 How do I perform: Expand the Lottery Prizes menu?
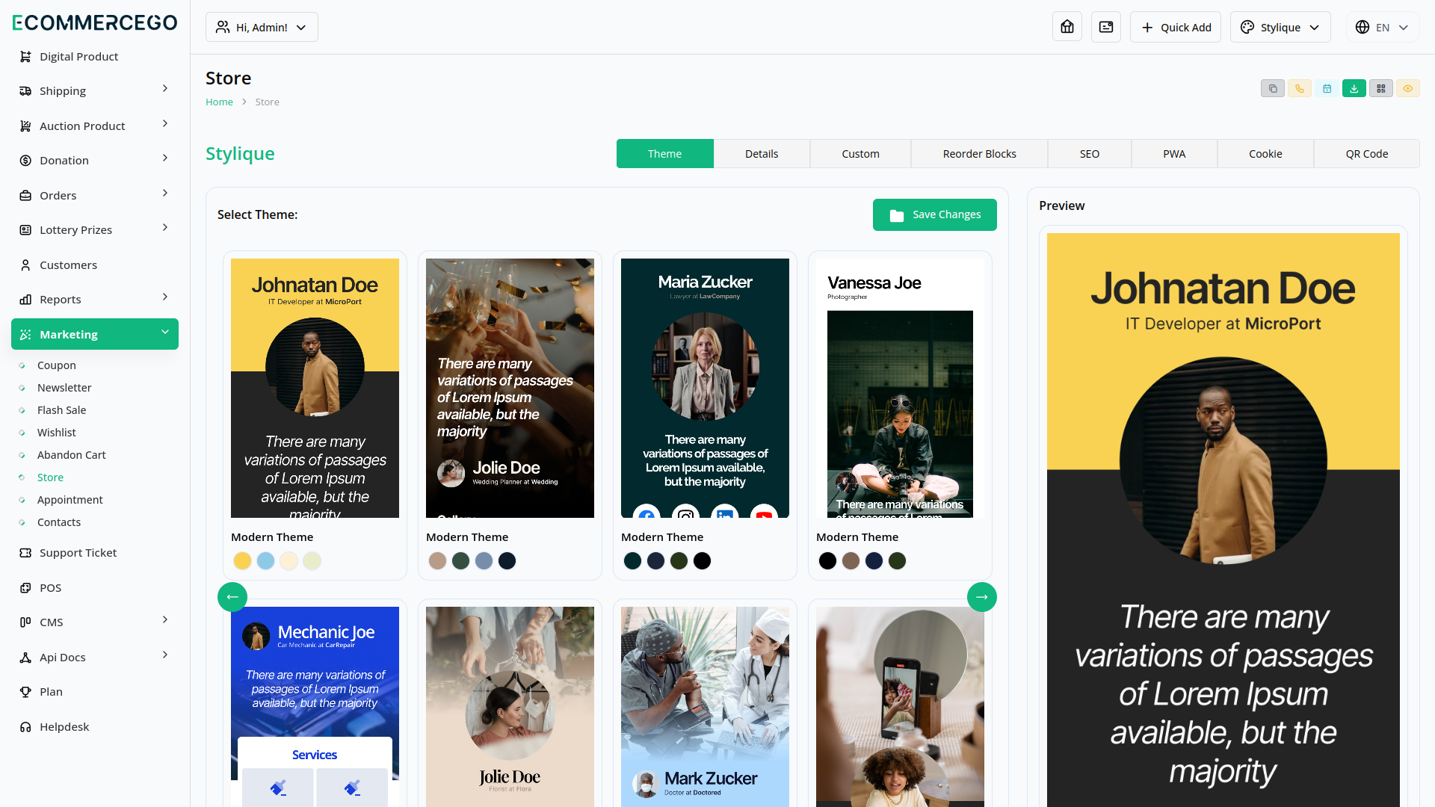click(x=95, y=229)
